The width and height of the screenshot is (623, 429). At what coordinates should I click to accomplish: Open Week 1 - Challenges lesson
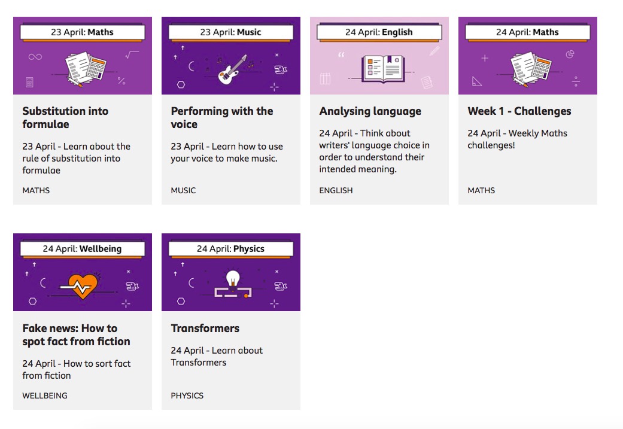tap(519, 111)
